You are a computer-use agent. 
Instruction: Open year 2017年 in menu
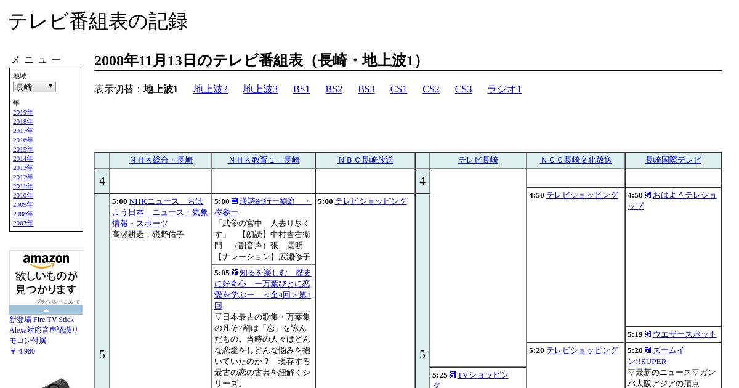[23, 131]
